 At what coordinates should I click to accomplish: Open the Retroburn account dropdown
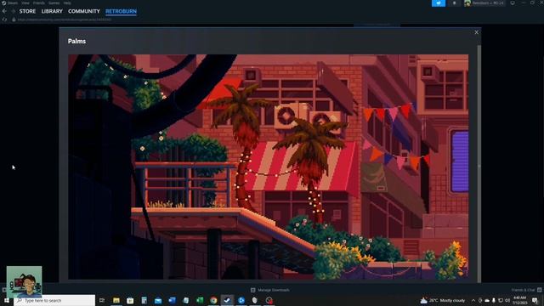(x=484, y=3)
